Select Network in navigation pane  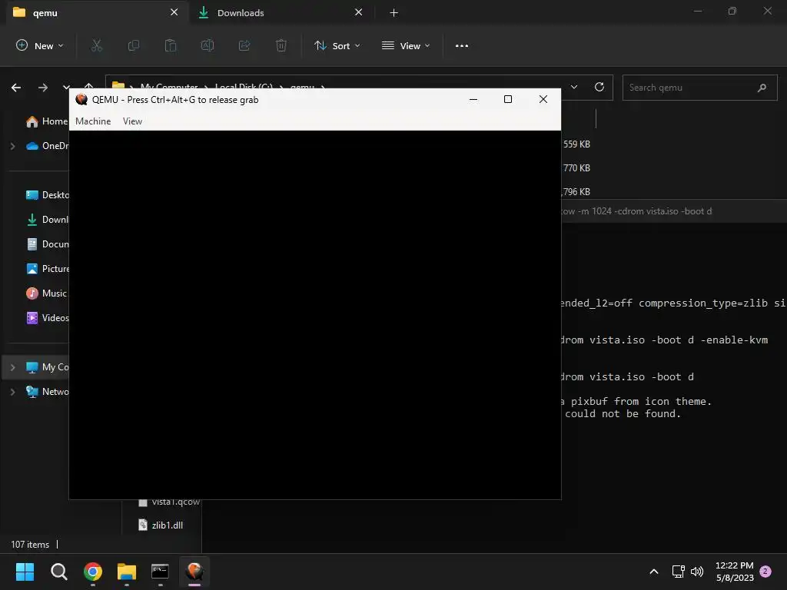tap(47, 391)
